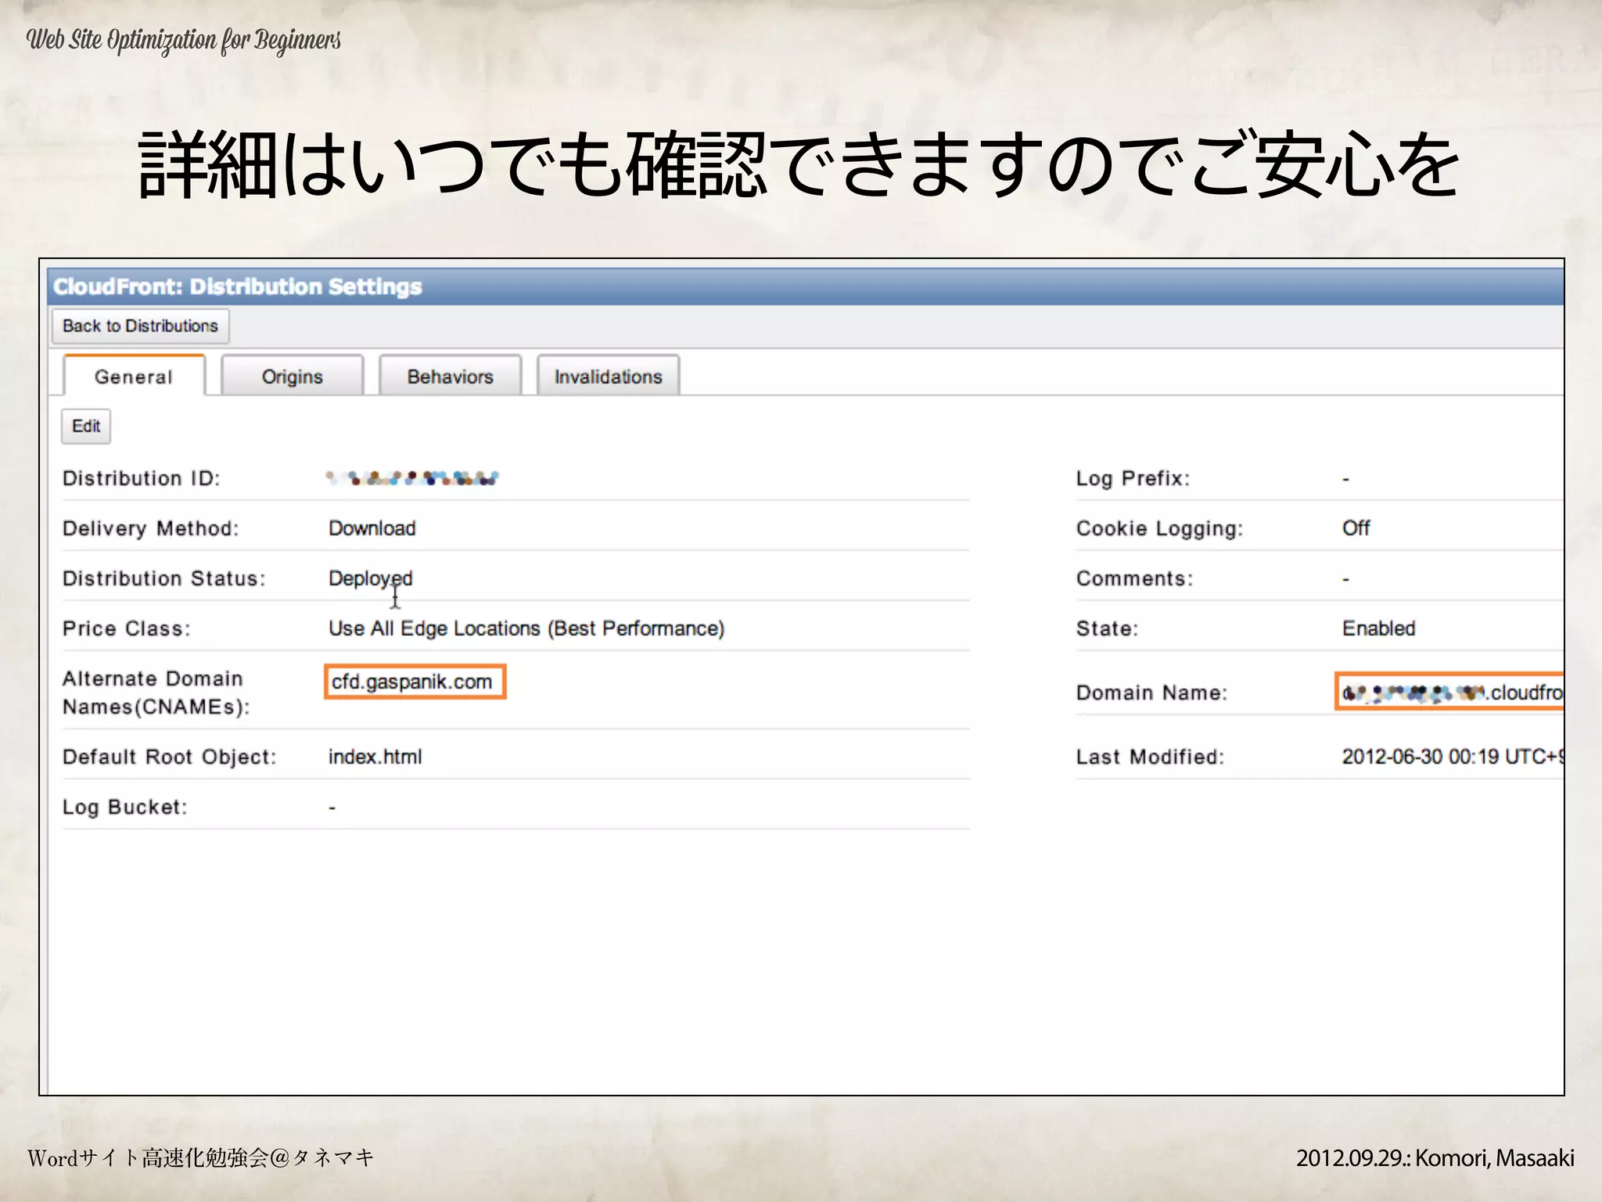Click 'Alternate Domain Names(CNAMEs):' label
This screenshot has width=1602, height=1202.
156,693
